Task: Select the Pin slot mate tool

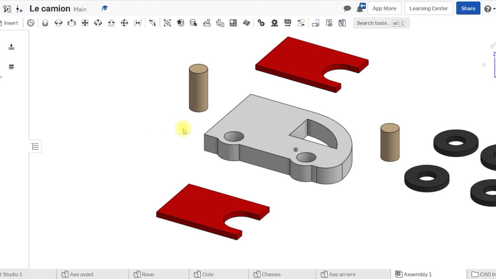Action: click(x=111, y=23)
